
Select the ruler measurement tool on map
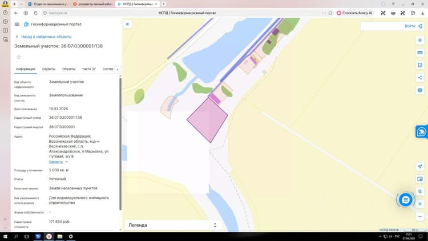[420, 53]
